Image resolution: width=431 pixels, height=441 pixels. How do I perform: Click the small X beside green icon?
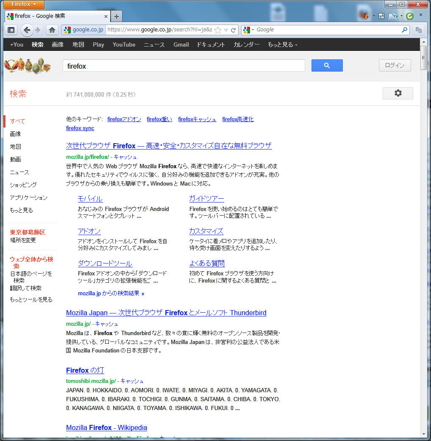pyautogui.click(x=420, y=15)
